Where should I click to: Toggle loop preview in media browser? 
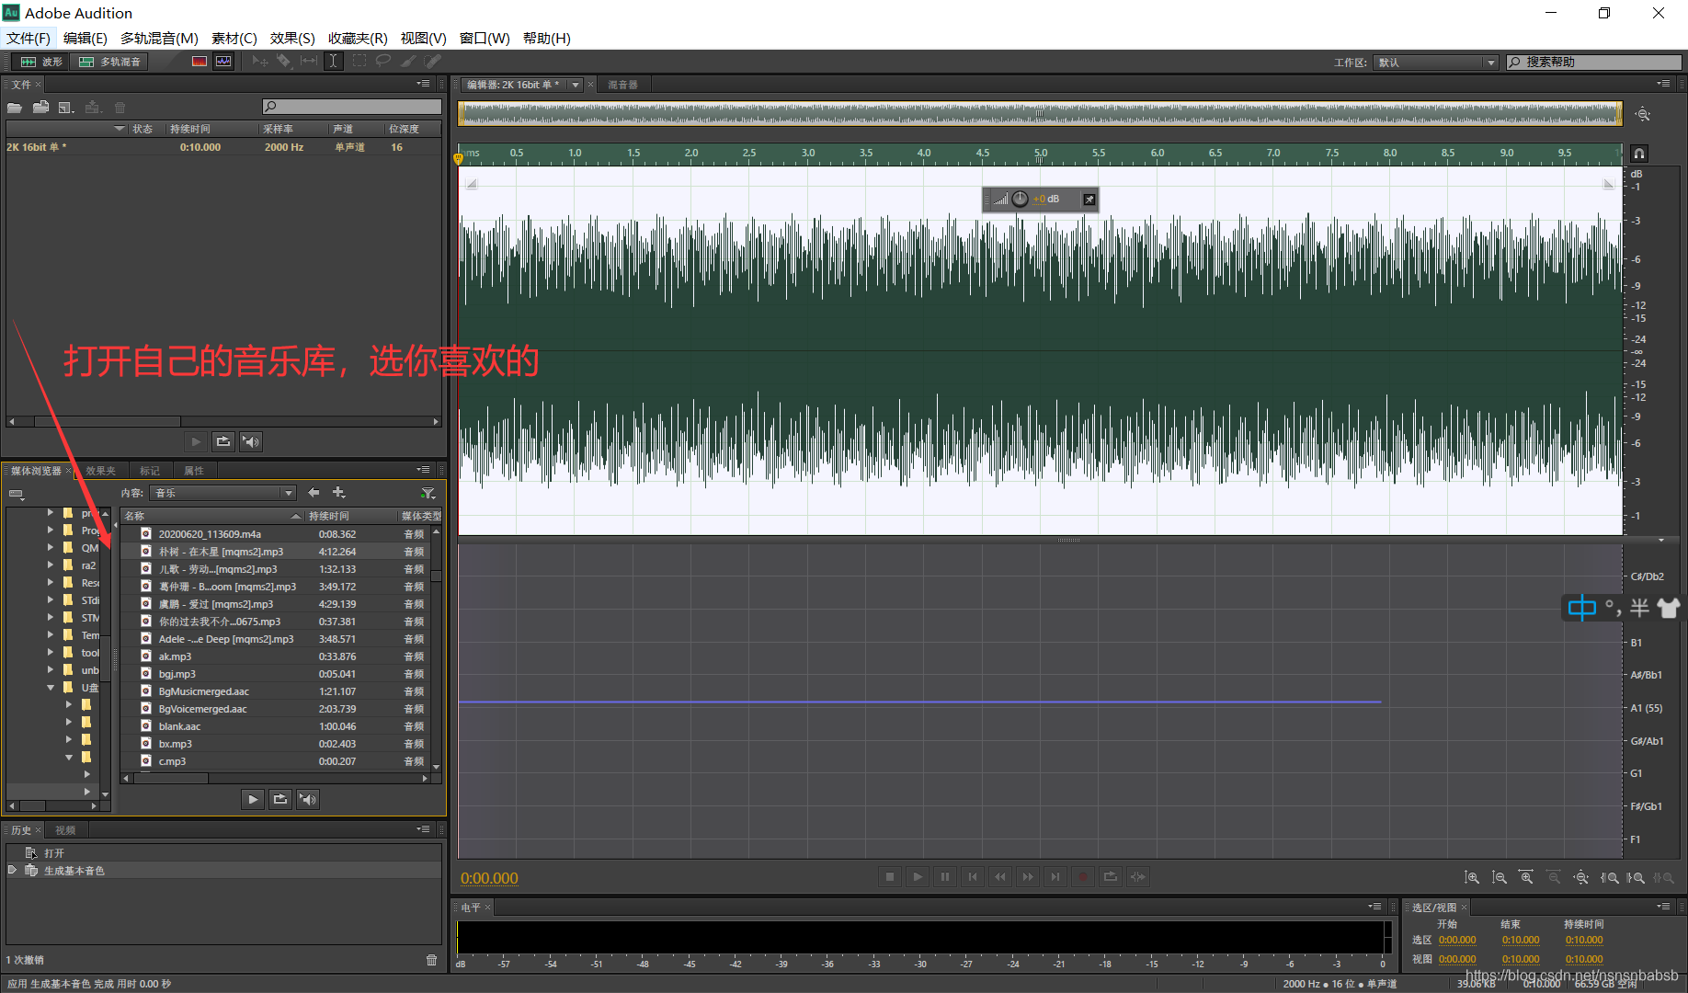tap(280, 799)
